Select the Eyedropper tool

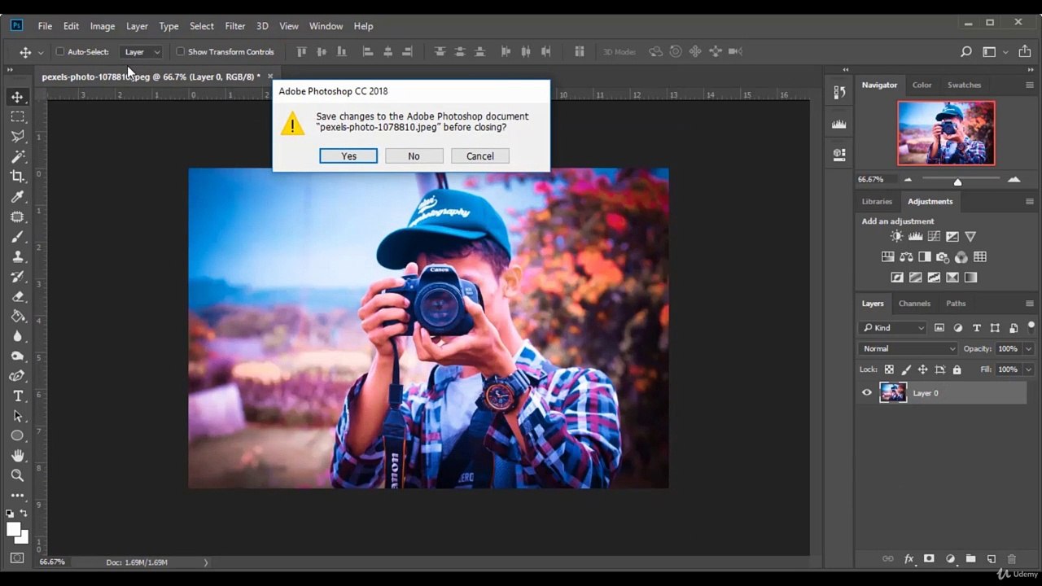(x=18, y=197)
